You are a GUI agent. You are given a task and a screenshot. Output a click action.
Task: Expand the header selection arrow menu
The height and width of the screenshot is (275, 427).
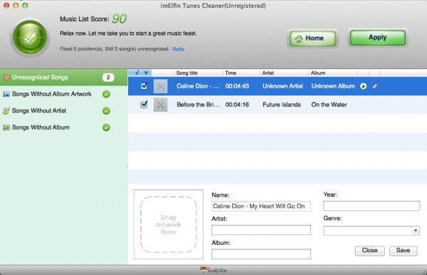tap(146, 73)
